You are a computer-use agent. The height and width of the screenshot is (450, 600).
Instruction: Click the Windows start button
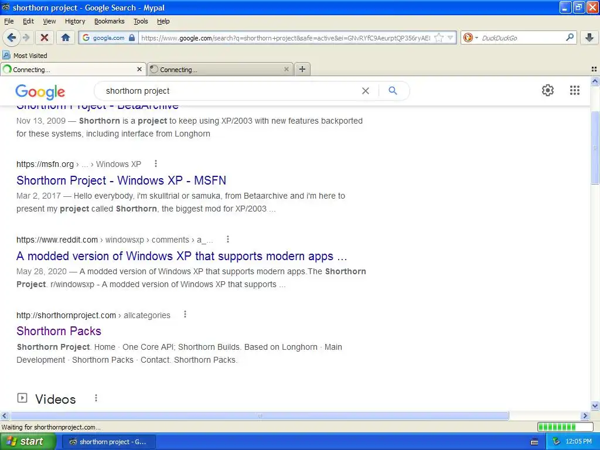coord(28,441)
